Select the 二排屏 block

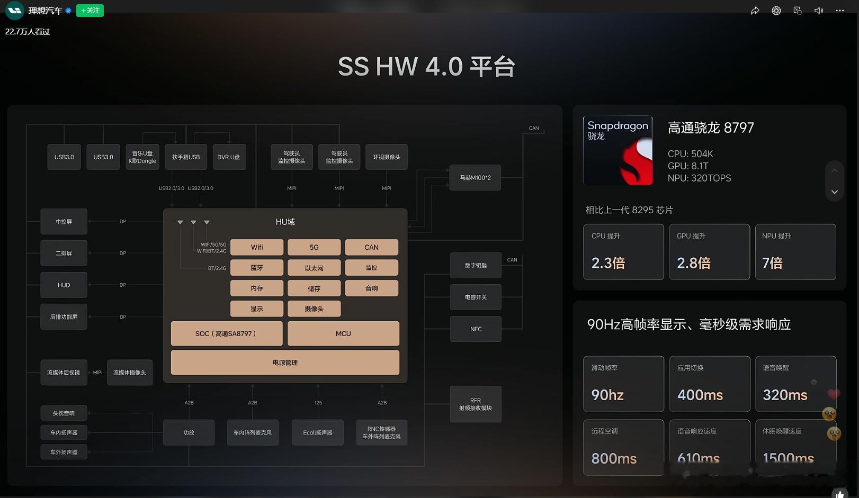pyautogui.click(x=64, y=253)
